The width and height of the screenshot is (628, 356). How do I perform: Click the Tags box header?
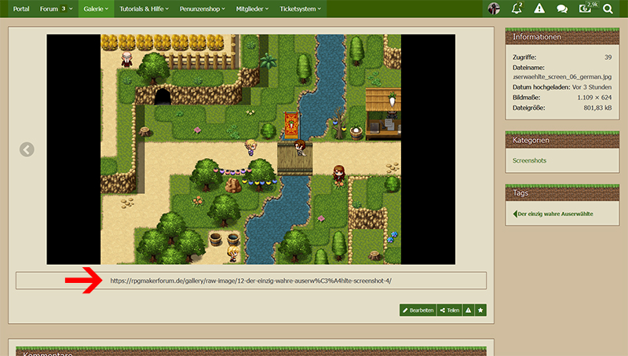tap(562, 193)
